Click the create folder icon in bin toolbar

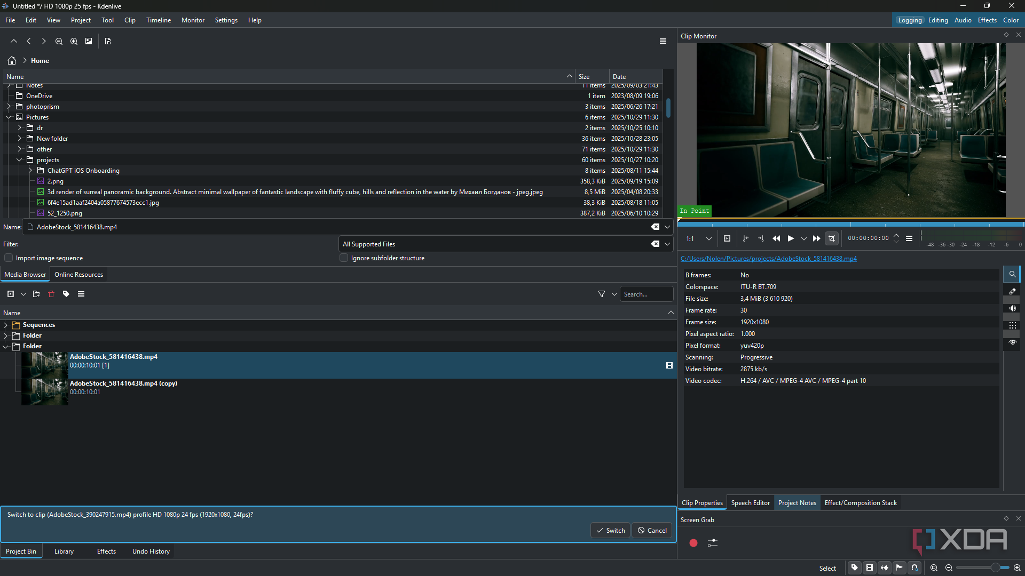[x=36, y=294]
